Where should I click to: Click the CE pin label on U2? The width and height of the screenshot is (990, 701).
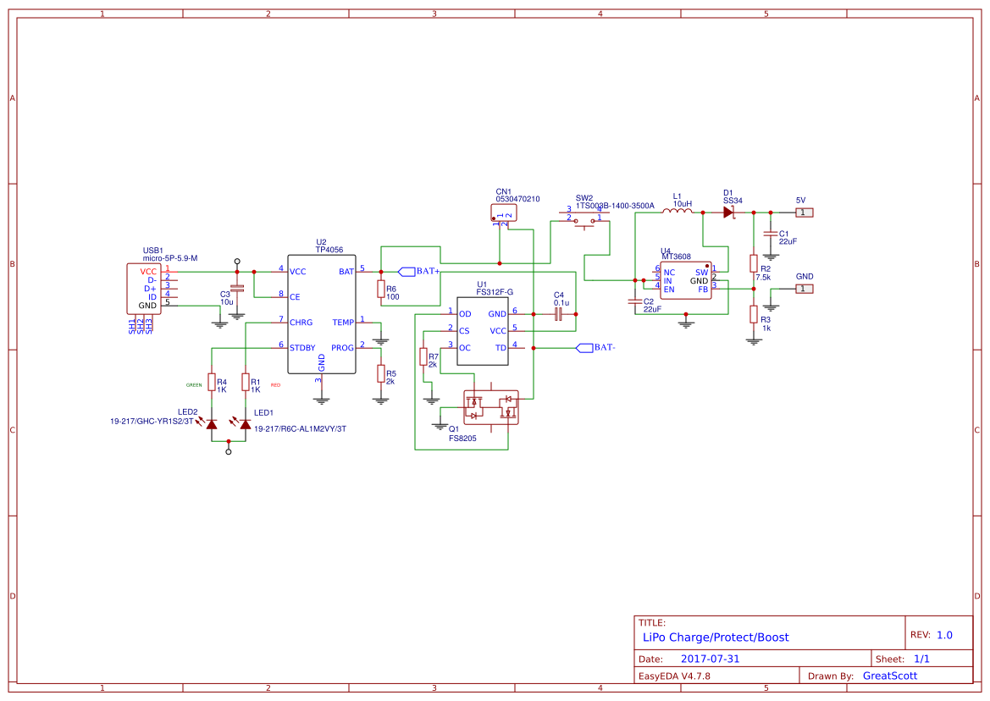[x=295, y=297]
